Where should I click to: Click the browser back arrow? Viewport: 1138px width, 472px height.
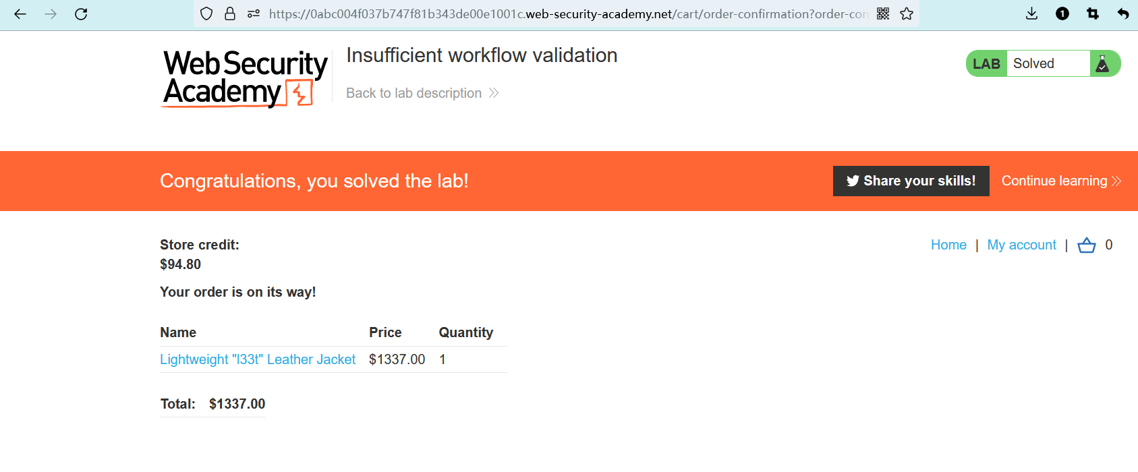[20, 14]
